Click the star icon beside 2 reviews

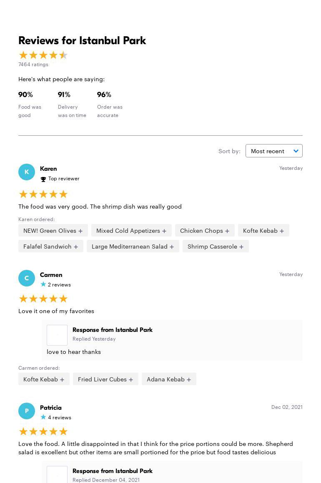[43, 284]
